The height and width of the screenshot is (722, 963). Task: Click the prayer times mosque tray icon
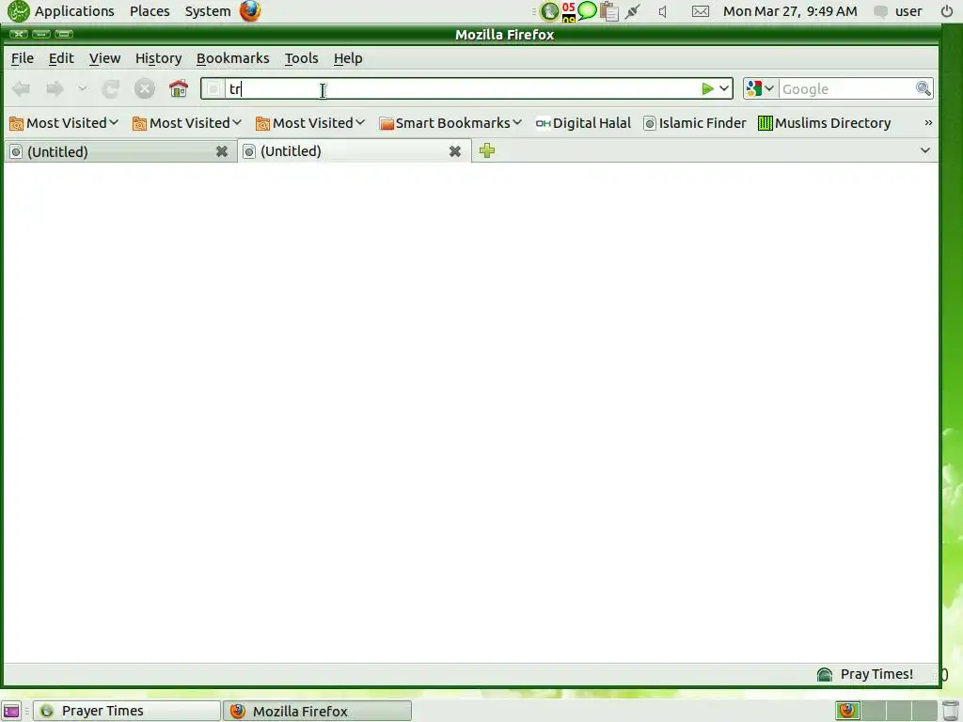click(549, 11)
